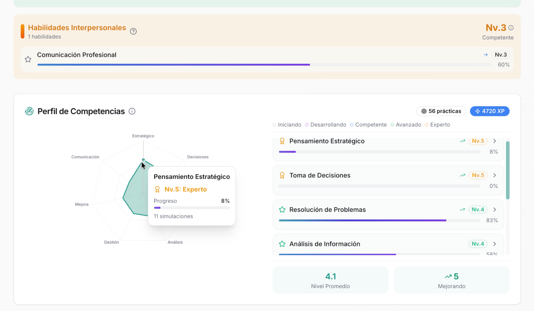
Task: Click the Mejora axis label on radar
Action: point(81,204)
